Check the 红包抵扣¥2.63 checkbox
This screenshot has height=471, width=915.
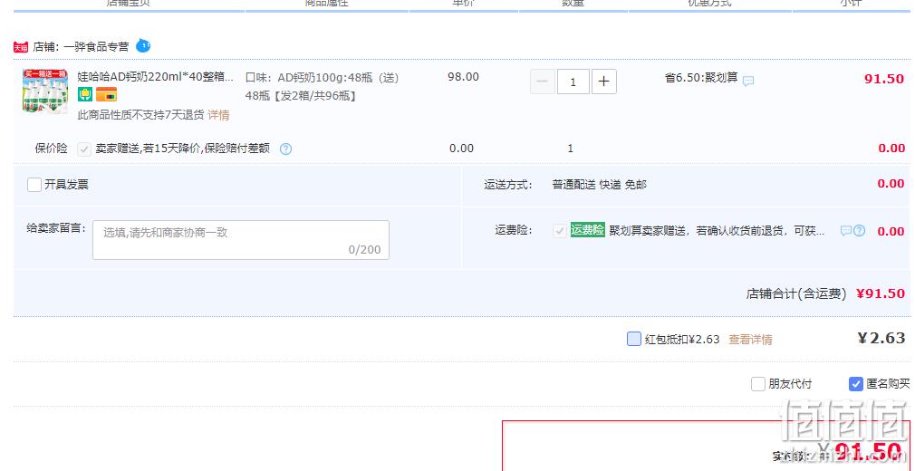pos(634,339)
